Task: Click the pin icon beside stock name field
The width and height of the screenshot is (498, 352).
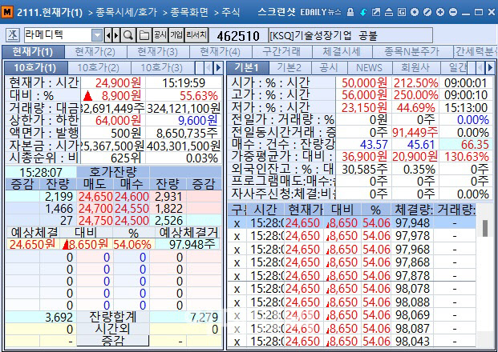Action: (13, 35)
